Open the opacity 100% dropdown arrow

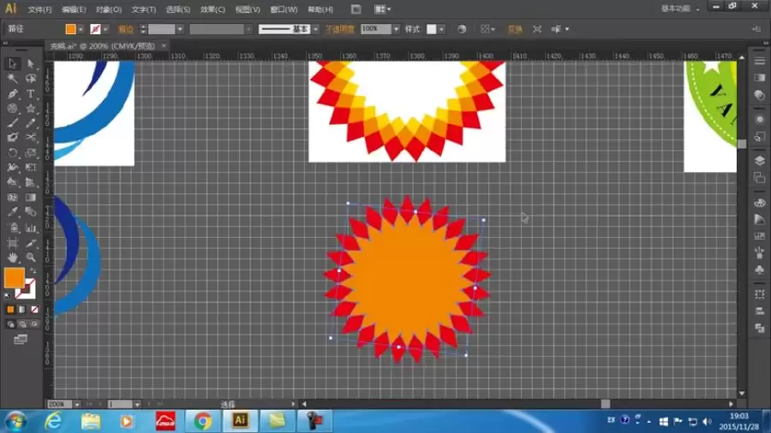click(x=396, y=29)
